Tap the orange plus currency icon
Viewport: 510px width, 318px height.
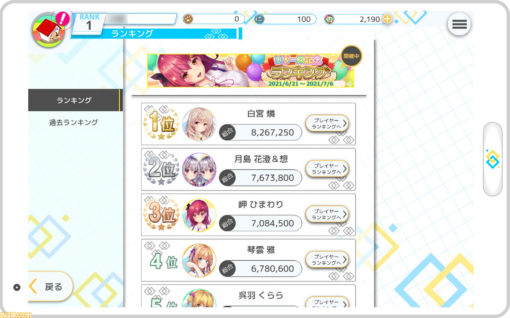pos(387,19)
